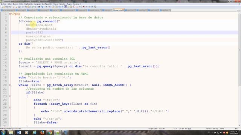Open Internet Explorer from the taskbar
The height and width of the screenshot is (135, 241).
point(34,132)
